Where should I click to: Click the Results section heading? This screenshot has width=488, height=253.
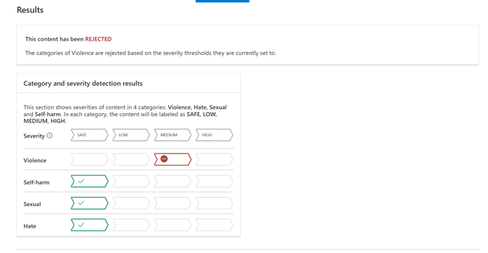30,10
